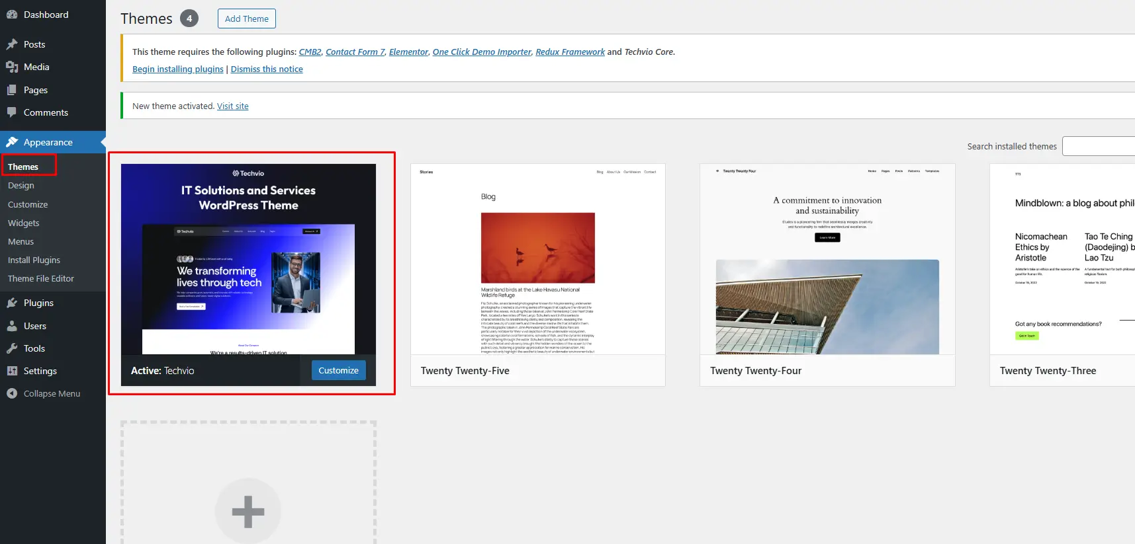Click the Customize button on Techvio
Image resolution: width=1135 pixels, height=544 pixels.
[338, 370]
